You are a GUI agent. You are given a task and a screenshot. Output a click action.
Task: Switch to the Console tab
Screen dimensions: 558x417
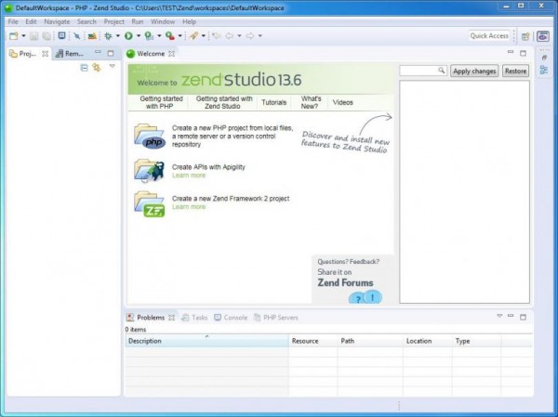(231, 318)
